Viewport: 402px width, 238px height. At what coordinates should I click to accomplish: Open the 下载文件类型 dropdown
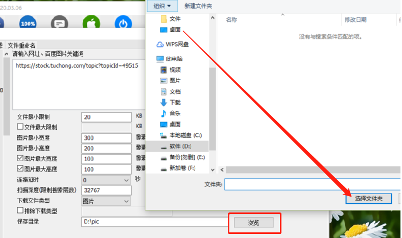pos(106,201)
